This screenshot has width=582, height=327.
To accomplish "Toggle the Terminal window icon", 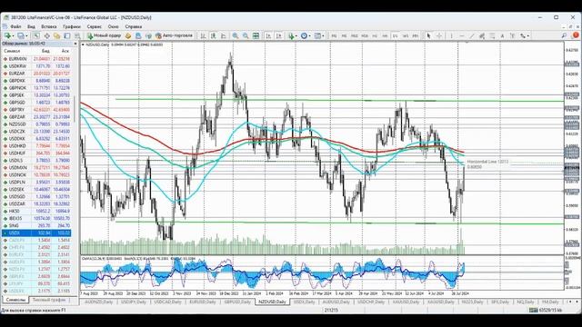I will [x=66, y=35].
